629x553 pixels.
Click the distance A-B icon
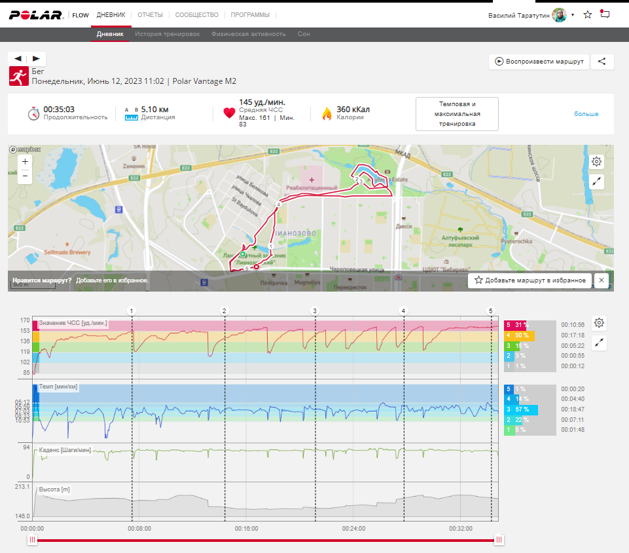[131, 113]
